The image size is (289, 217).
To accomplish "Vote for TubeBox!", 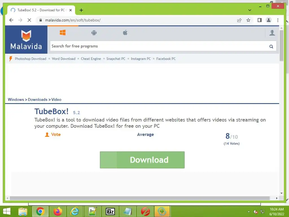I will click(53, 134).
